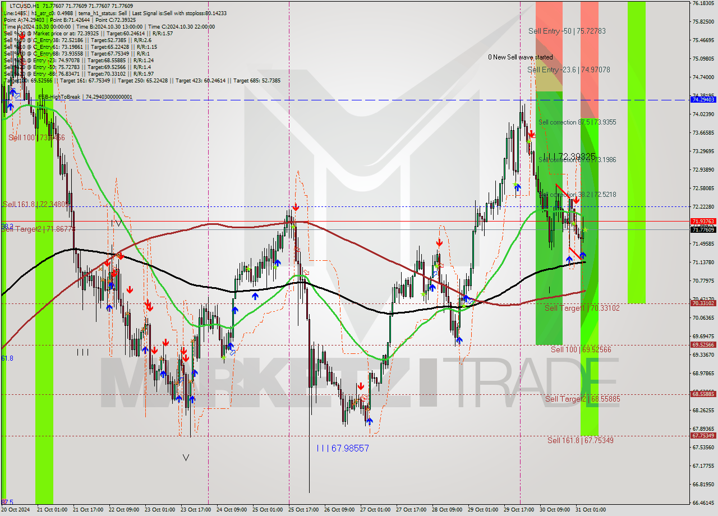
Task: Click the red 71.93763 price tag on axis
Action: click(703, 222)
